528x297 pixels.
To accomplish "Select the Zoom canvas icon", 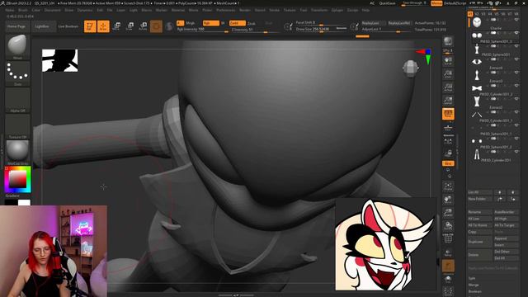I will click(448, 74).
